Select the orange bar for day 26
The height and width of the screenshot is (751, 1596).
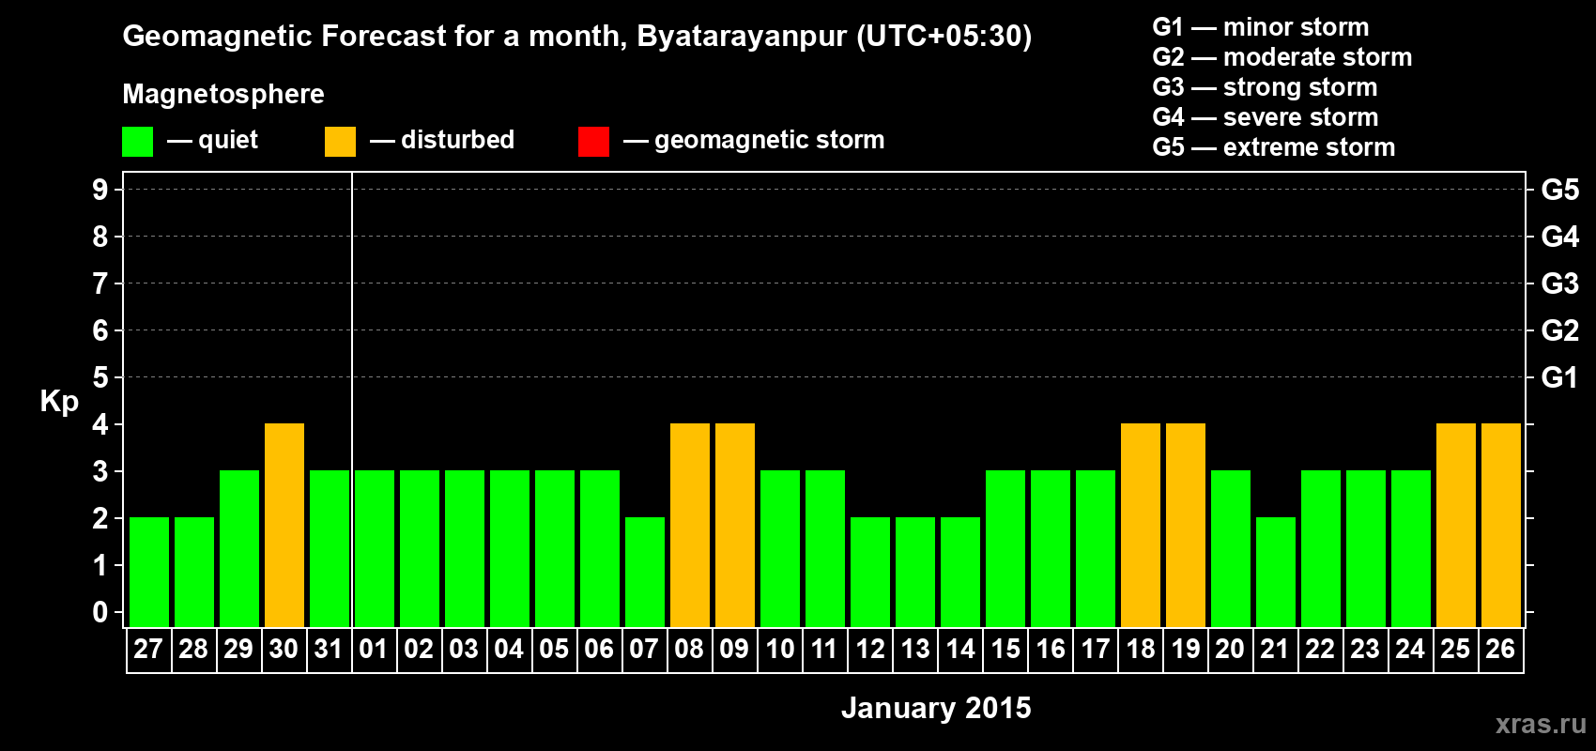1501,525
